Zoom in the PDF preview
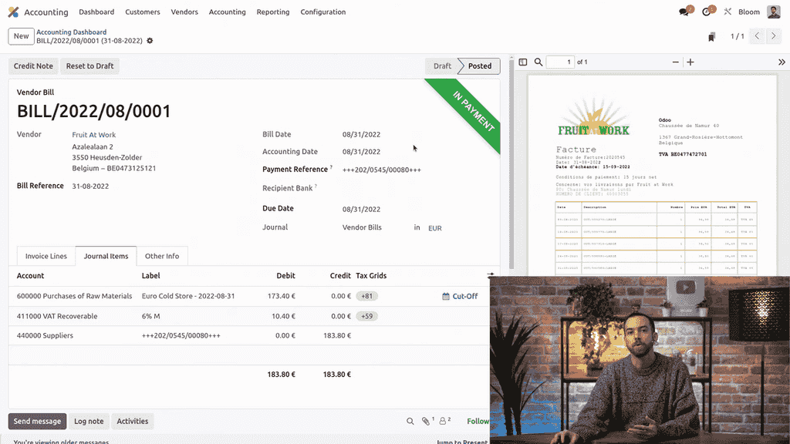Viewport: 790px width, 444px height. pos(690,62)
